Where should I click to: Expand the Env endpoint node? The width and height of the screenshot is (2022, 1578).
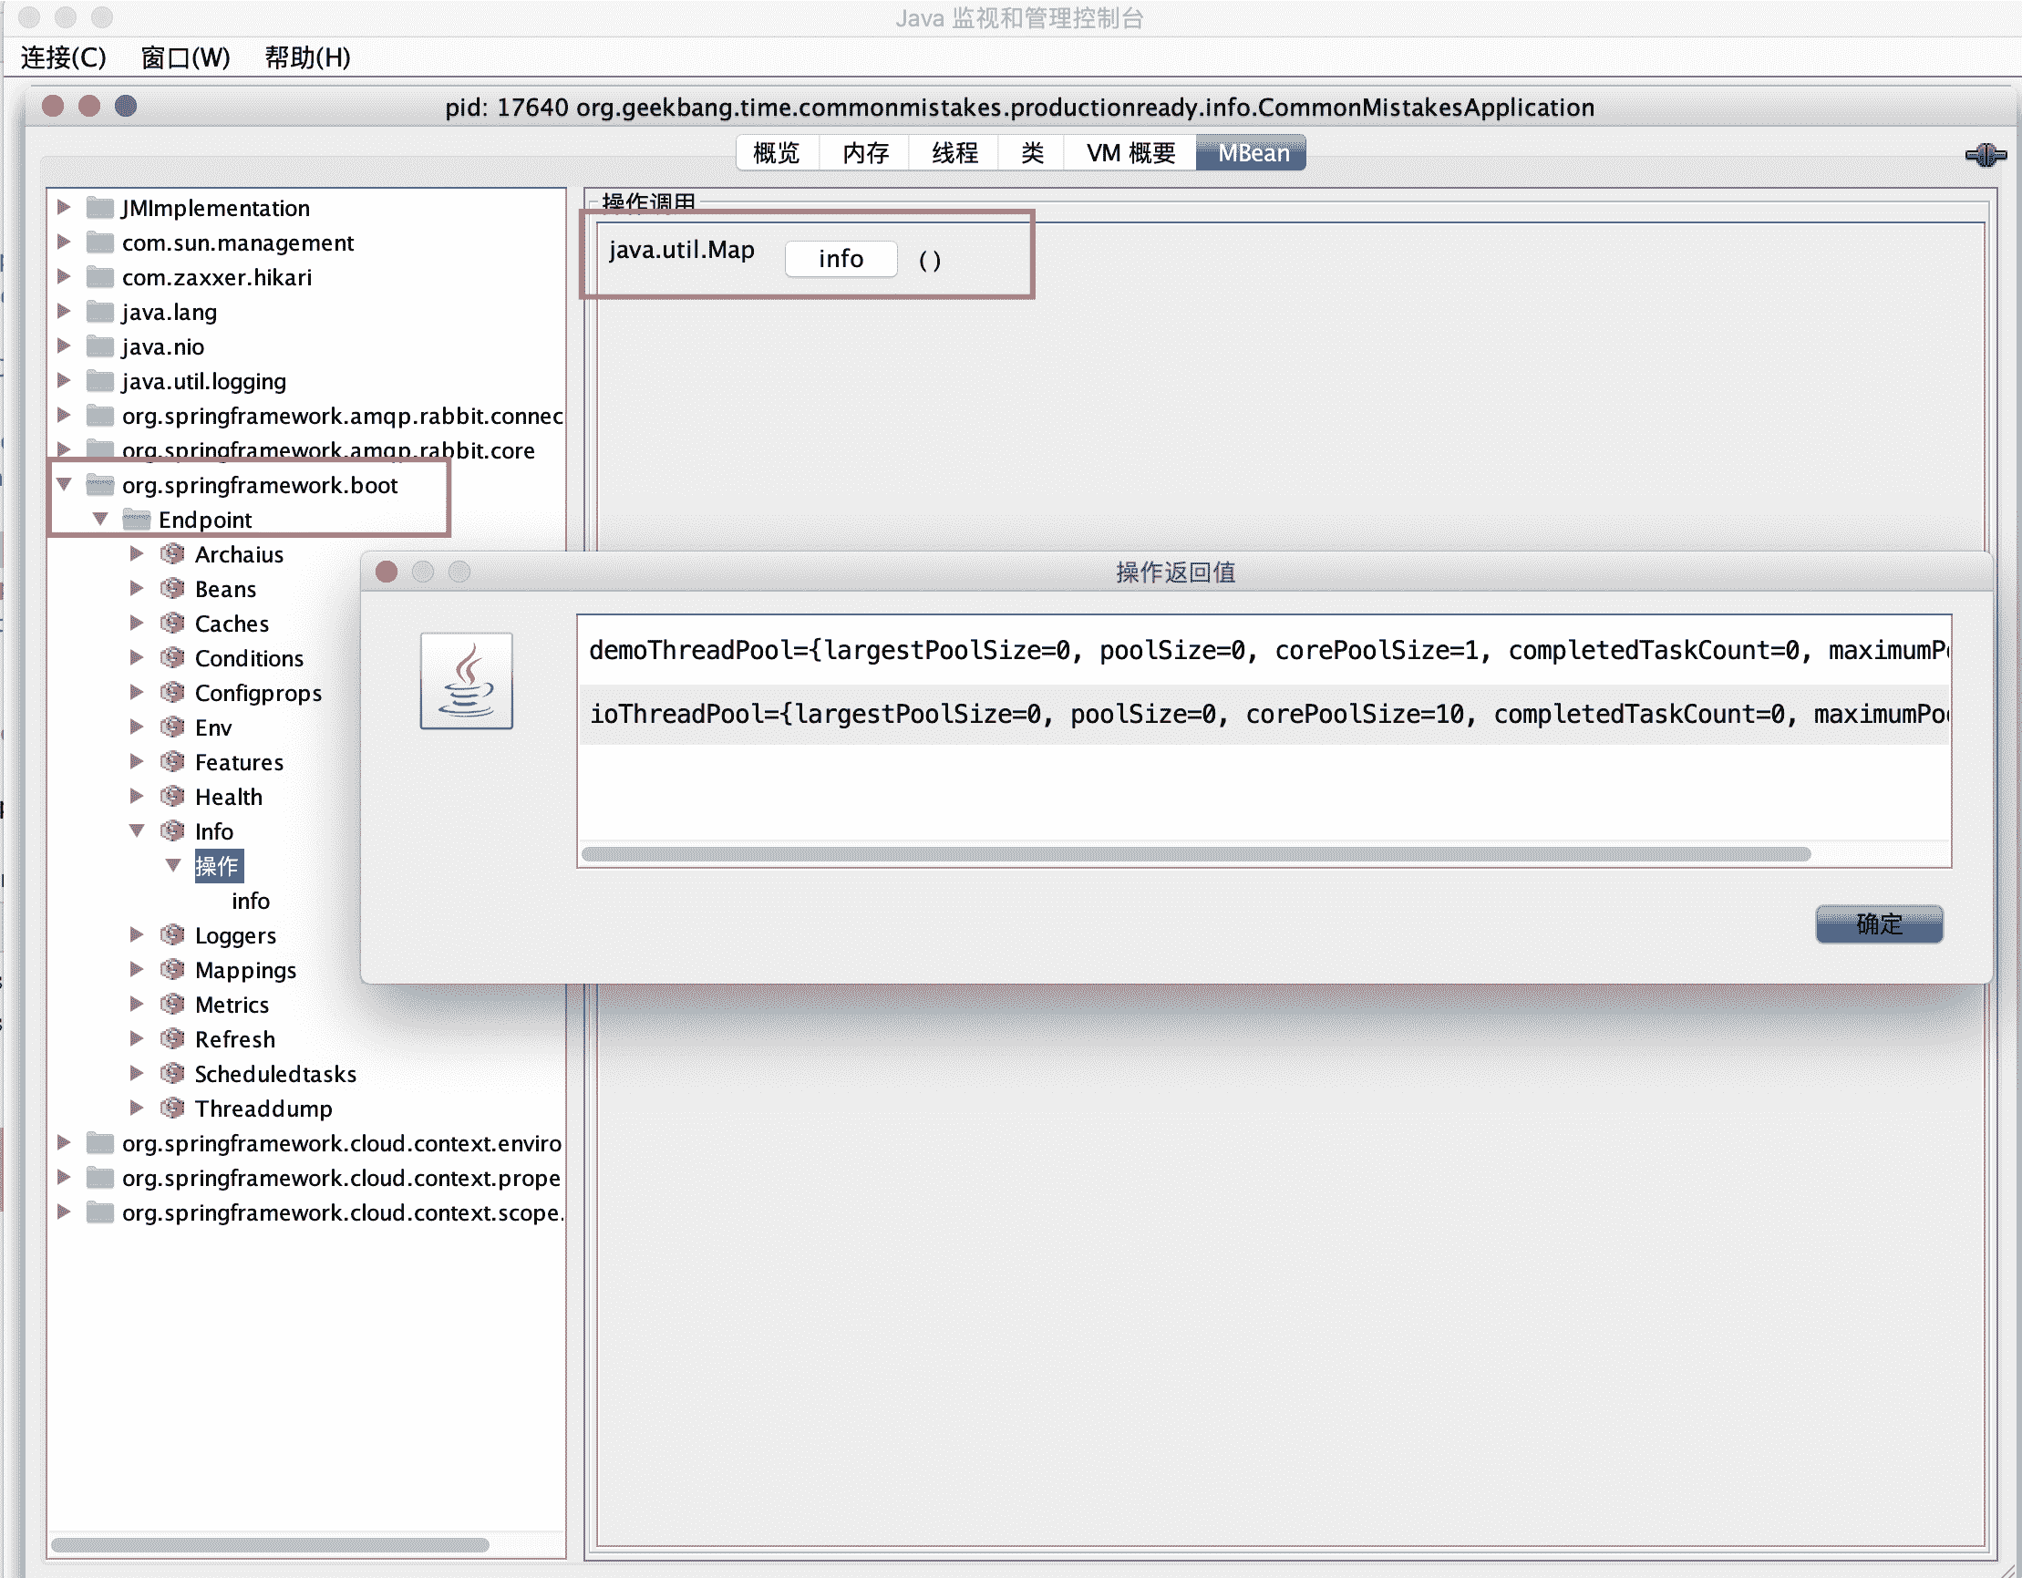[137, 727]
